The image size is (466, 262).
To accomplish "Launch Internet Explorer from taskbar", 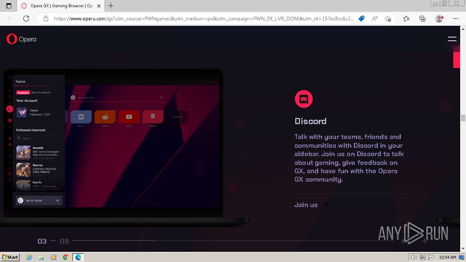I will click(29, 257).
